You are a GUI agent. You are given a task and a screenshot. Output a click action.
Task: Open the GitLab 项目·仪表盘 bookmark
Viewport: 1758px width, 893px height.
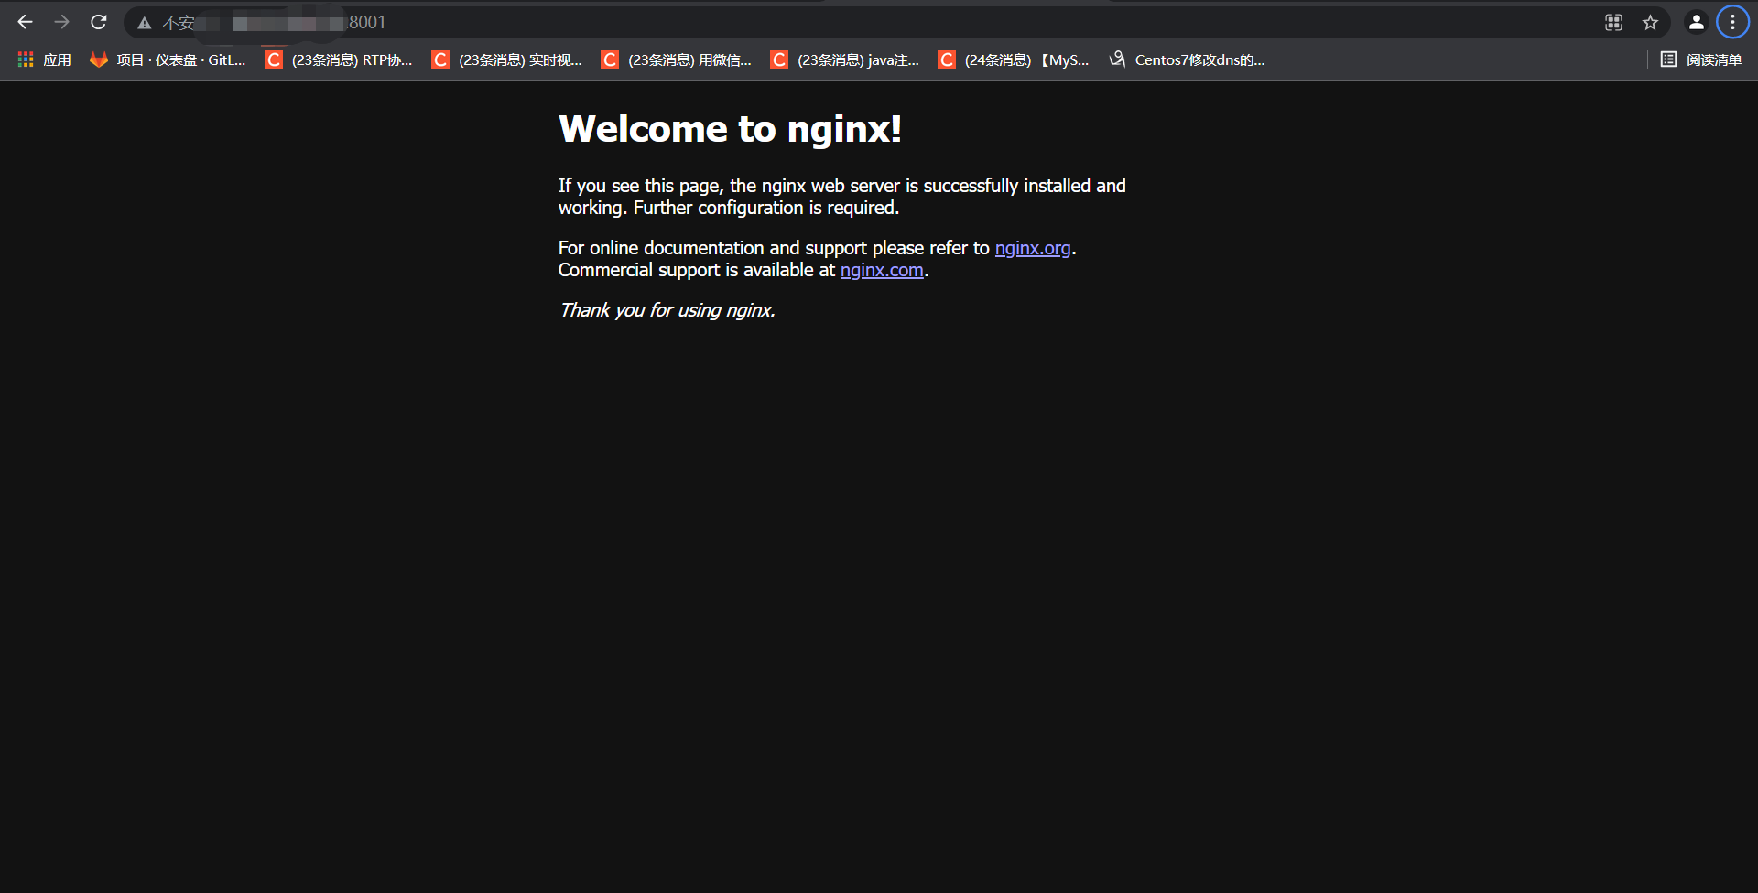tap(168, 59)
